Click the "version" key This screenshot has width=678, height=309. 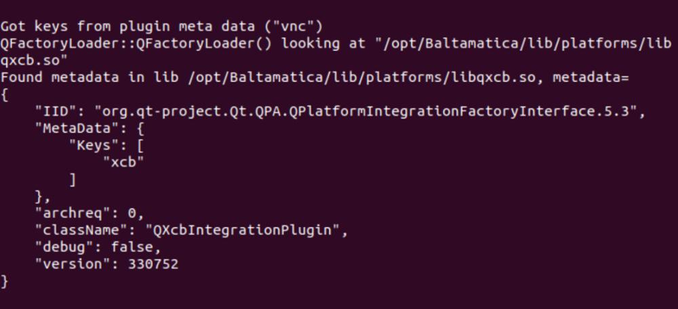[x=72, y=264]
